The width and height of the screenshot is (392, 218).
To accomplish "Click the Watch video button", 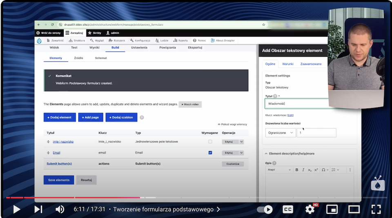I will (x=190, y=104).
